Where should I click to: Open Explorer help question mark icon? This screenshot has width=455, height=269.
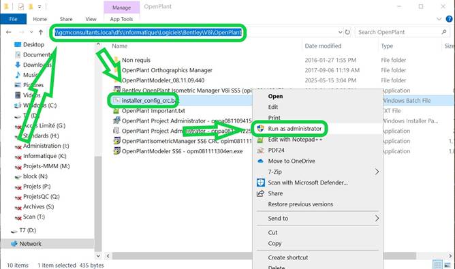click(449, 19)
